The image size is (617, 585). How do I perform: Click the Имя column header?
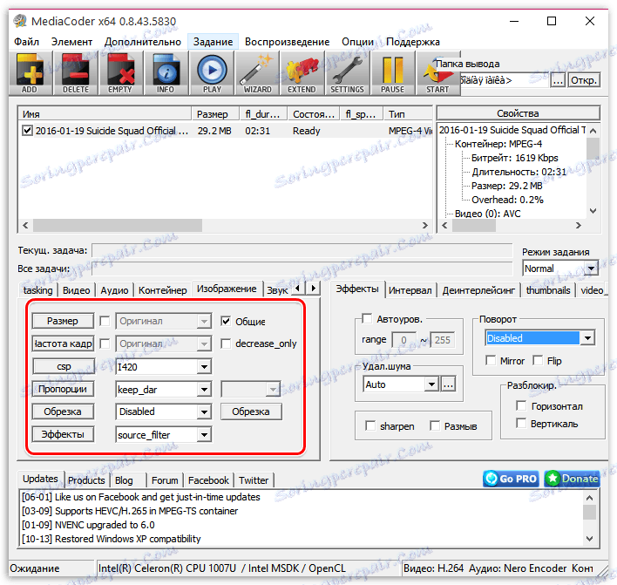tap(105, 114)
